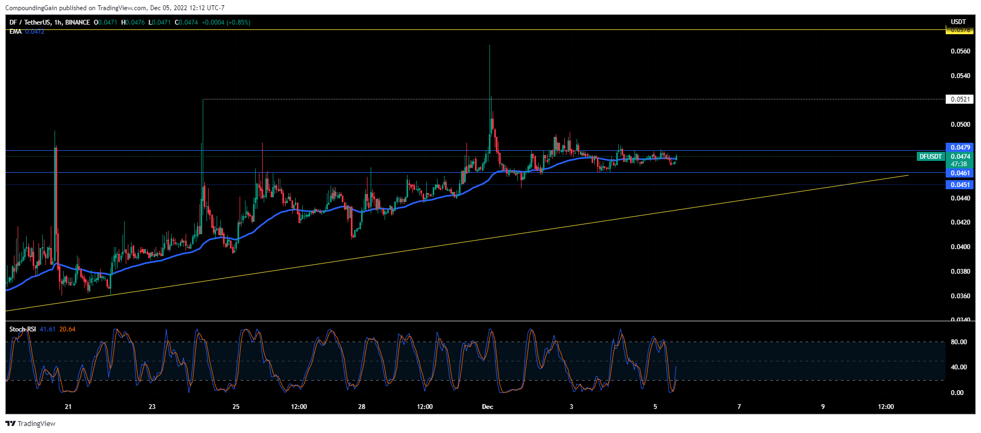Click the 0.0380 price axis value

(x=960, y=272)
